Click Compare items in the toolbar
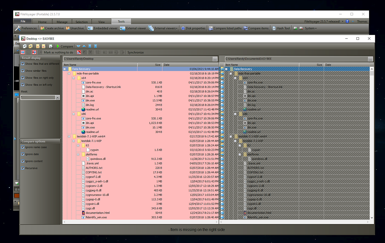 256,28
